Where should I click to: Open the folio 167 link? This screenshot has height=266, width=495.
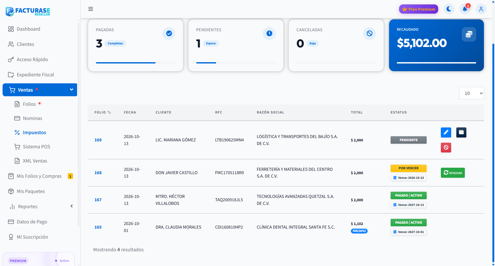click(x=98, y=200)
